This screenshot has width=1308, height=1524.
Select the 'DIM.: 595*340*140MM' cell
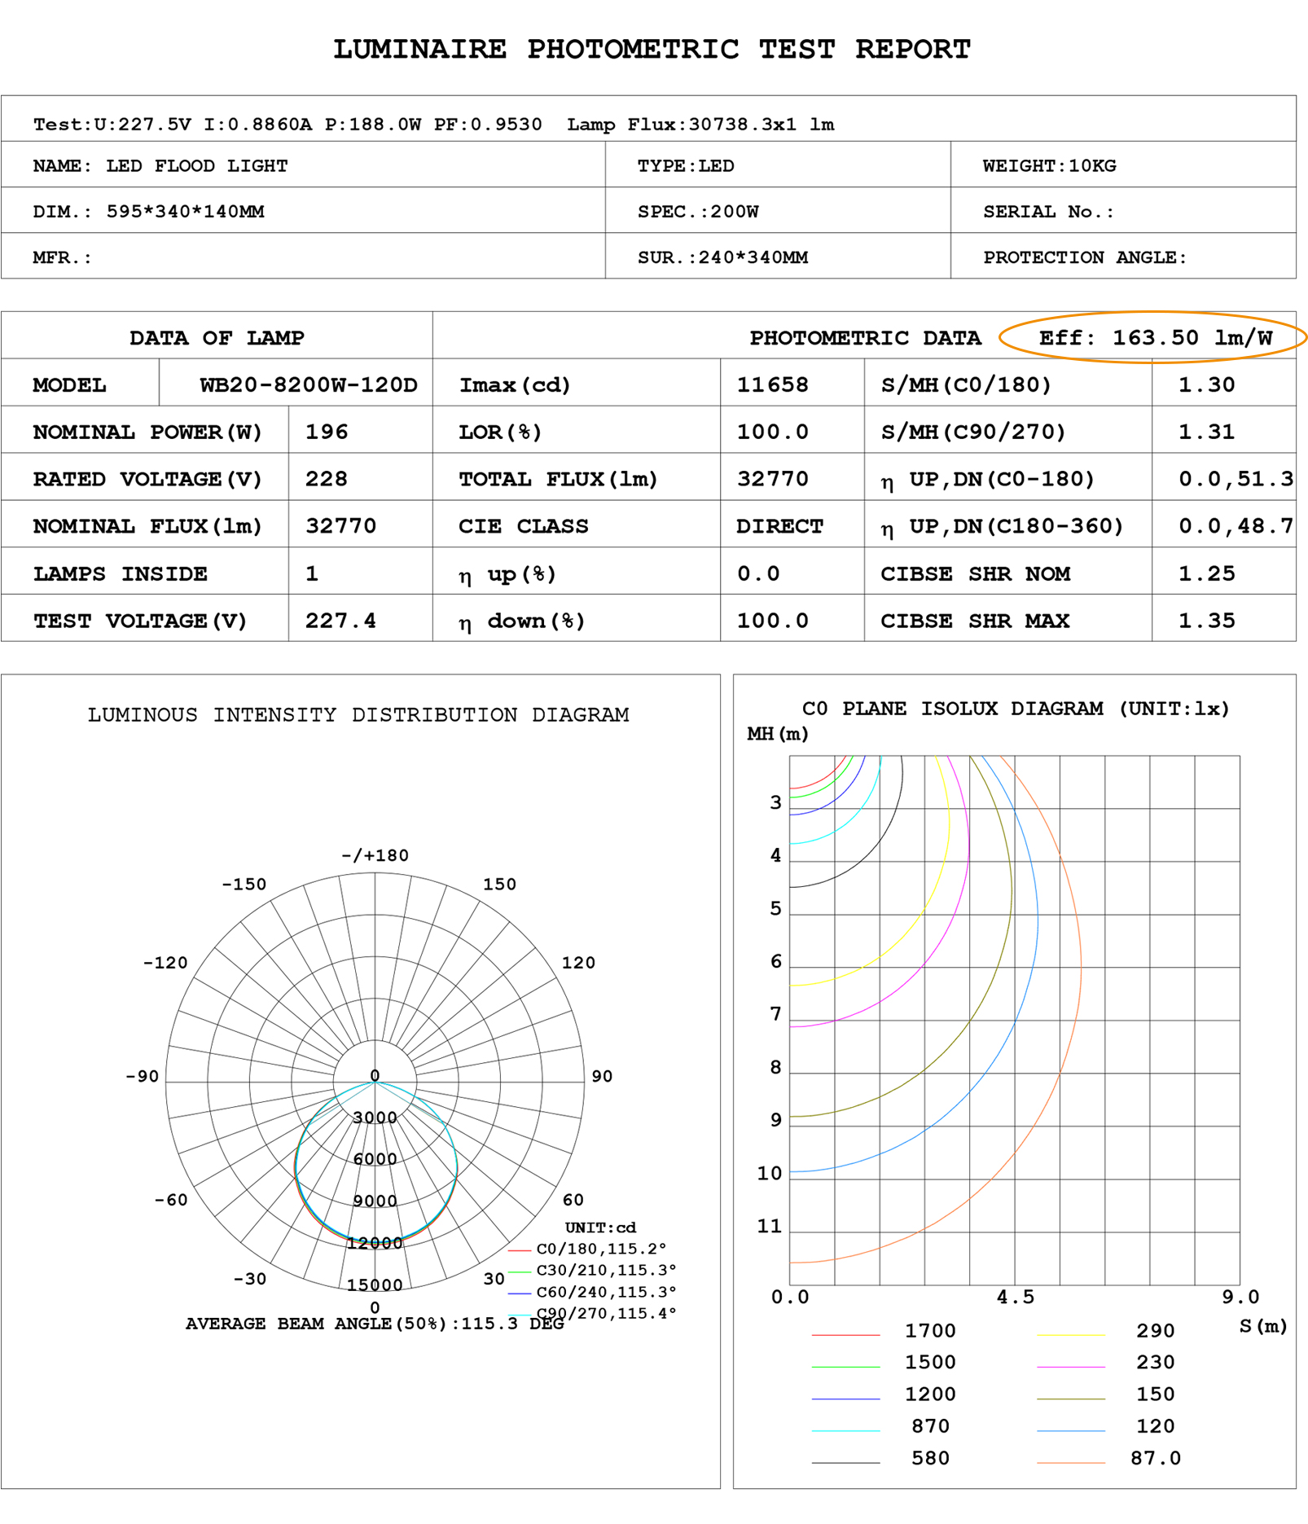click(303, 210)
